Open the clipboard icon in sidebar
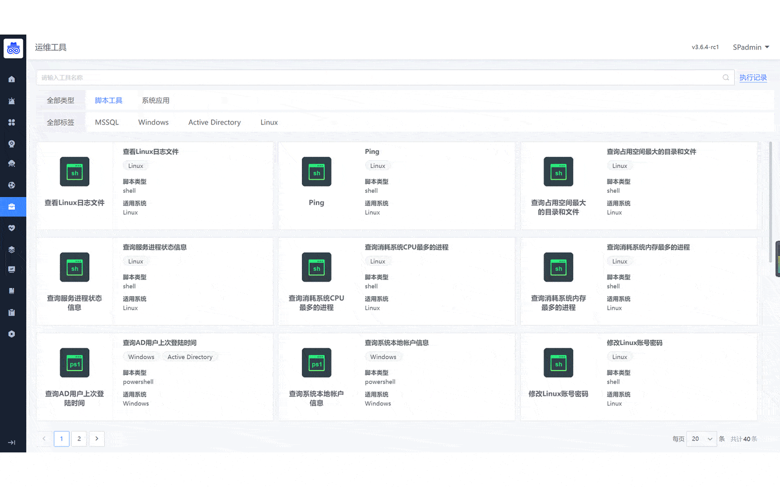The width and height of the screenshot is (780, 487). (x=12, y=312)
